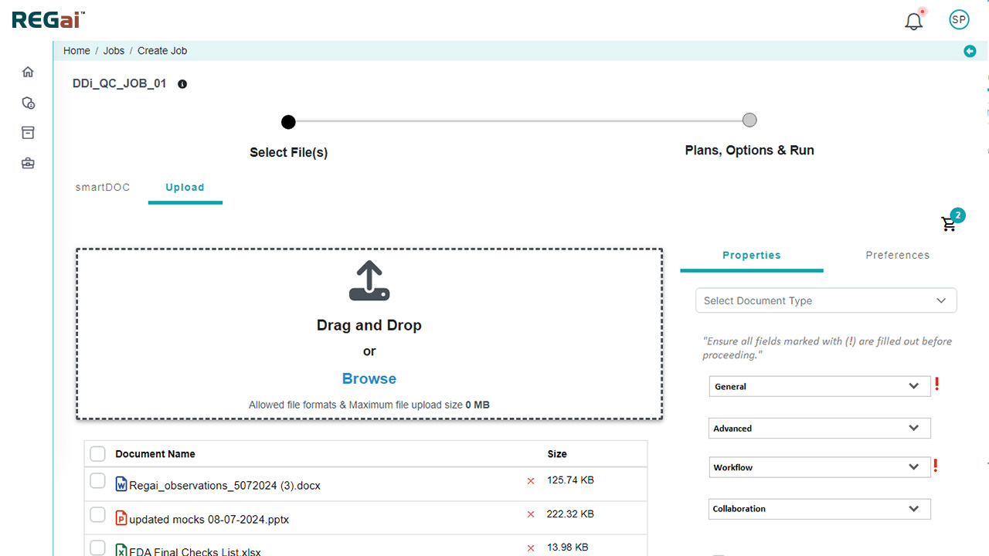Open the Select Document Type dropdown
989x556 pixels.
(x=825, y=300)
